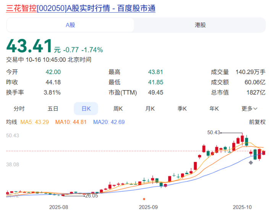Select the 日K chart tab

(x=86, y=108)
